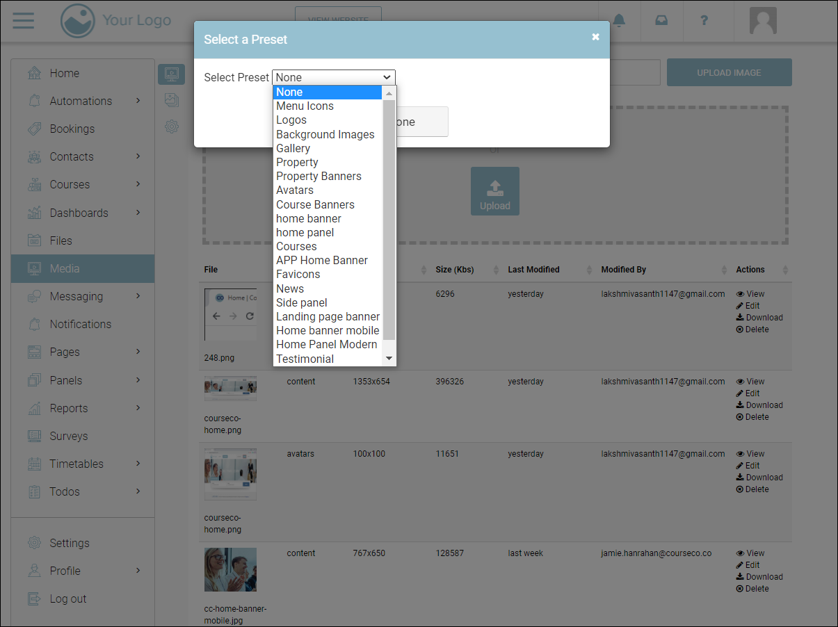Screen dimensions: 838x627
Task: Pick the Favicons preset option
Action: [298, 274]
